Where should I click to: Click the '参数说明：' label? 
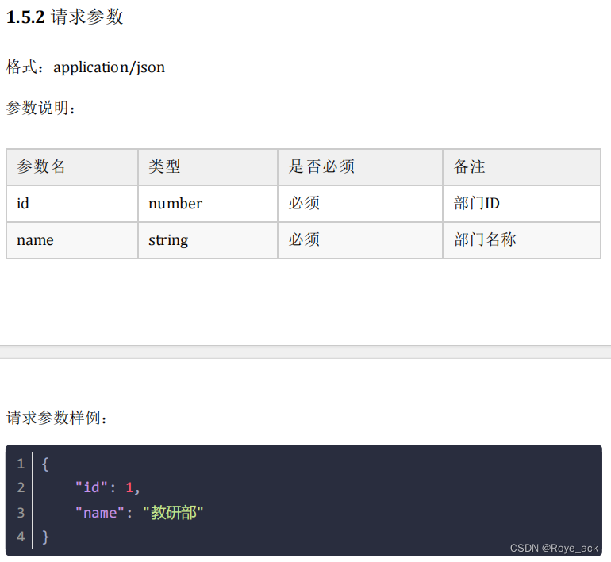click(40, 108)
